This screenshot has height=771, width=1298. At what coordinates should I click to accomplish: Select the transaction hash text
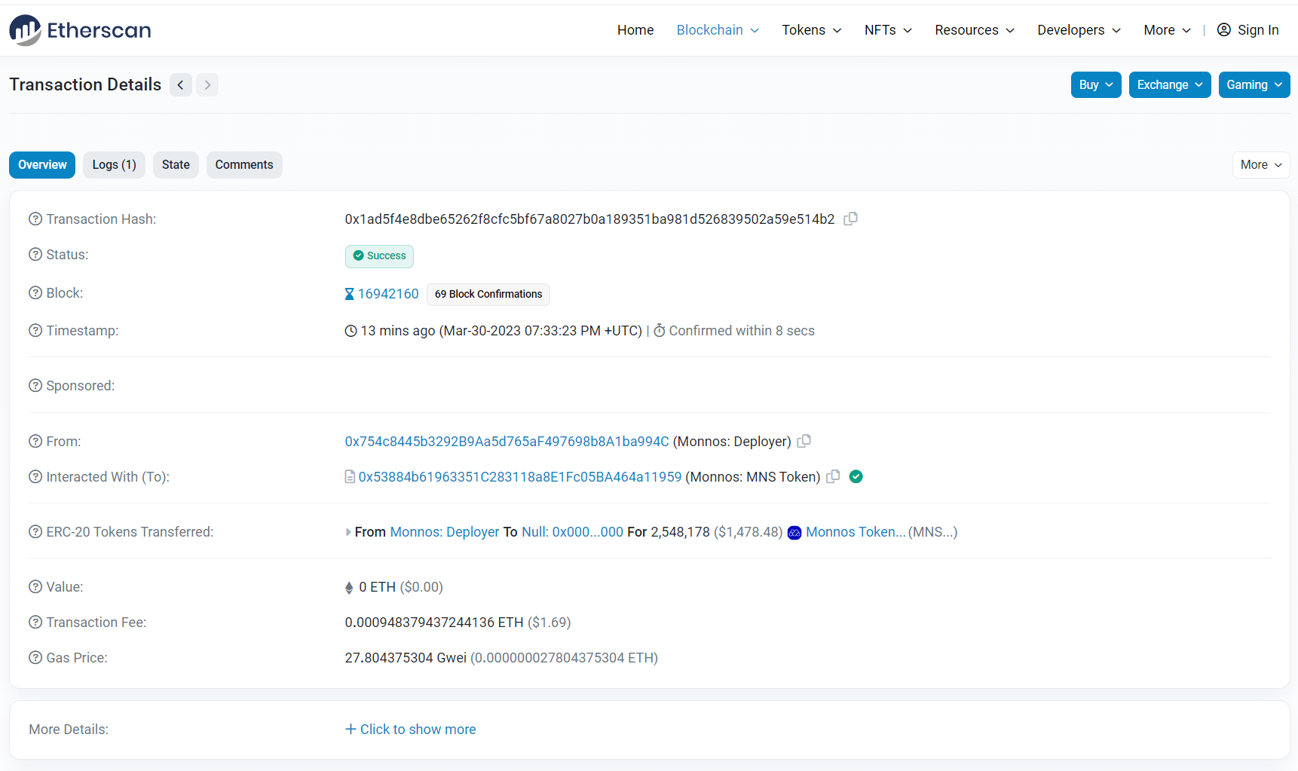(x=589, y=219)
